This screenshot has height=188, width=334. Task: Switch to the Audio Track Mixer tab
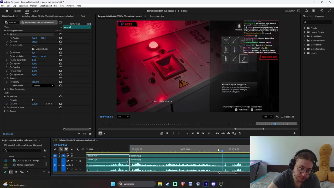[x=47, y=16]
